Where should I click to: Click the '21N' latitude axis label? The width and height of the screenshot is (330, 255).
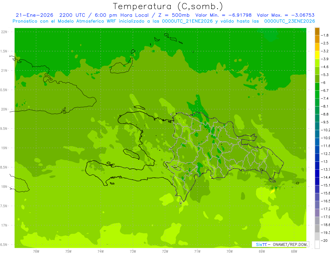pyautogui.click(x=4, y=70)
